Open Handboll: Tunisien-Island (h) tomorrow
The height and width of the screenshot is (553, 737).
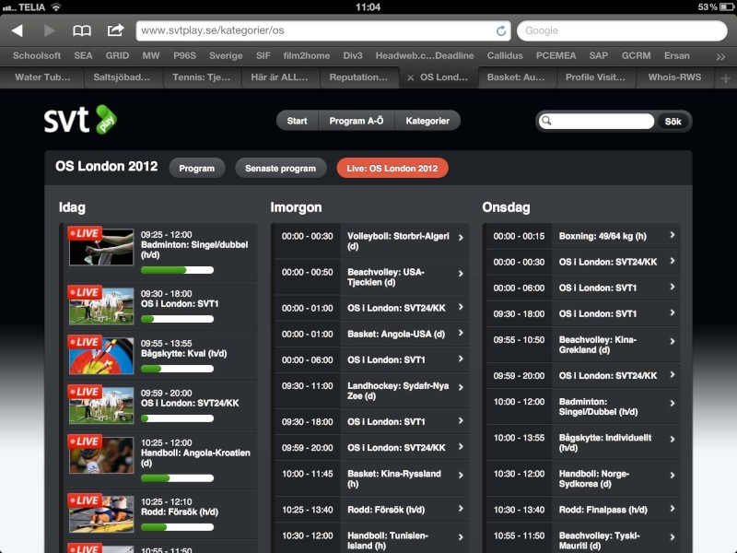372,540
